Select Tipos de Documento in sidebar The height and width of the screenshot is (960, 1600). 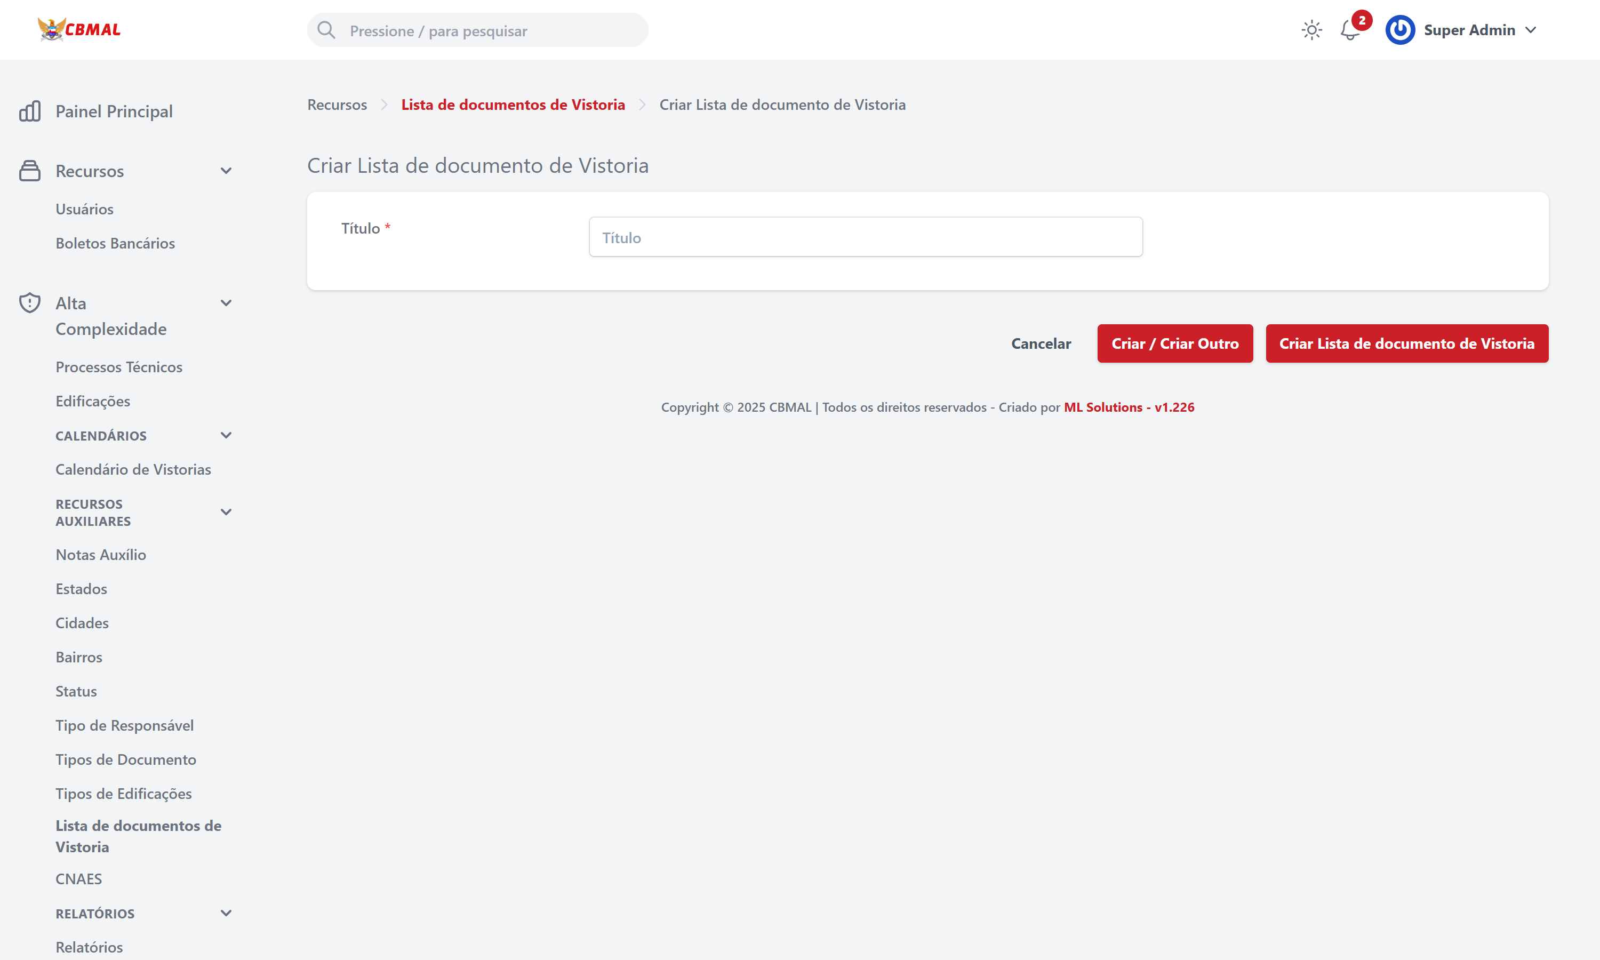[x=126, y=759]
